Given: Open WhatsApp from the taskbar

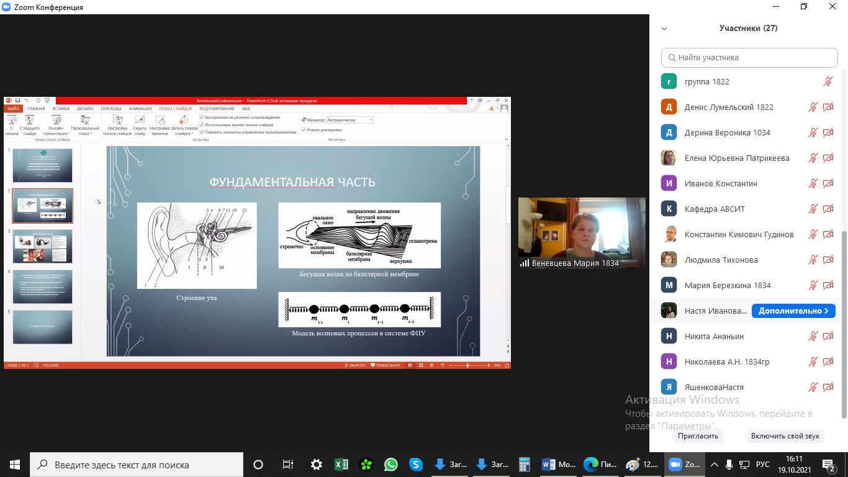Looking at the screenshot, I should pos(390,464).
